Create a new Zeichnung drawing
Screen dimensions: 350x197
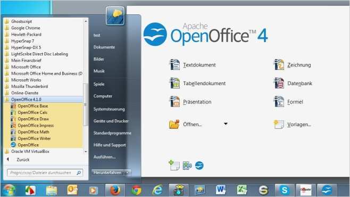click(x=292, y=65)
